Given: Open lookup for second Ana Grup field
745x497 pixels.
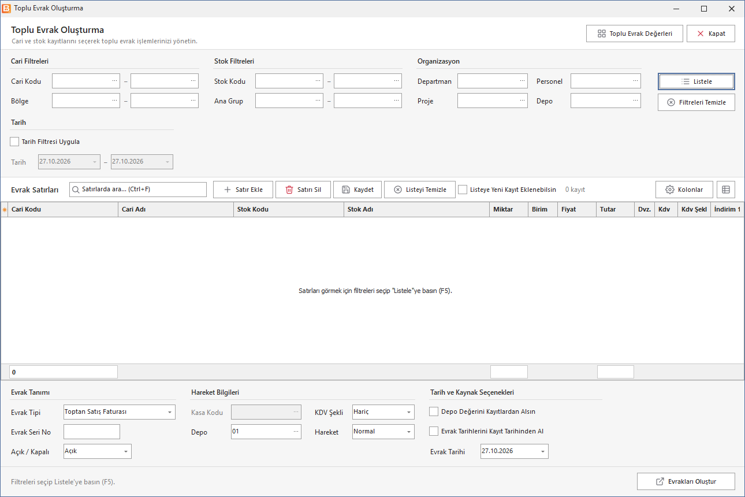Looking at the screenshot, I should coord(397,101).
